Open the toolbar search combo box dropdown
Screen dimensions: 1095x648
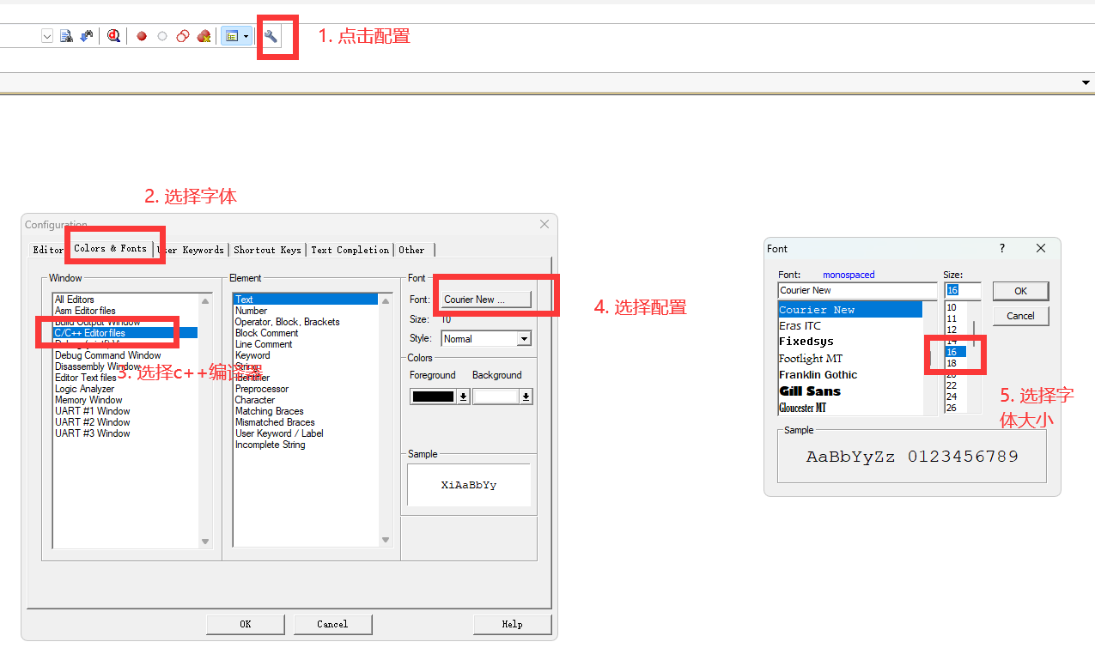pyautogui.click(x=47, y=36)
